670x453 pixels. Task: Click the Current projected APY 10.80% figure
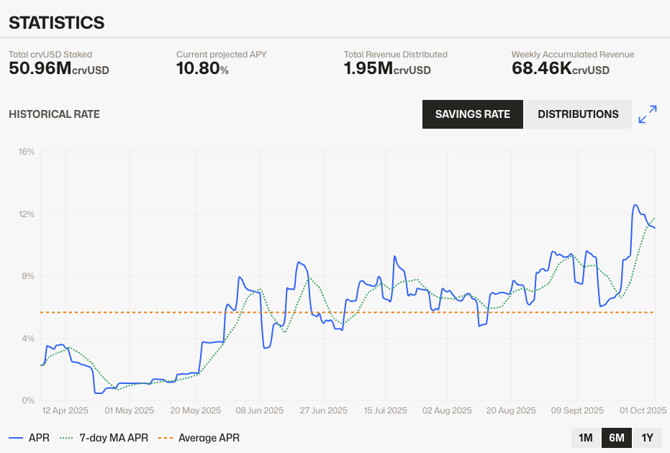(x=202, y=69)
